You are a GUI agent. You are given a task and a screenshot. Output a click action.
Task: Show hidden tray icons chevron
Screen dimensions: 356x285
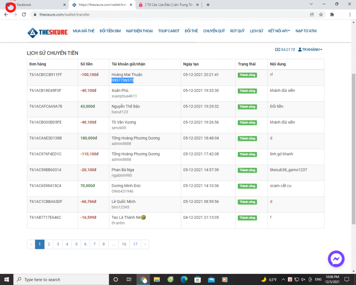[x=283, y=279]
